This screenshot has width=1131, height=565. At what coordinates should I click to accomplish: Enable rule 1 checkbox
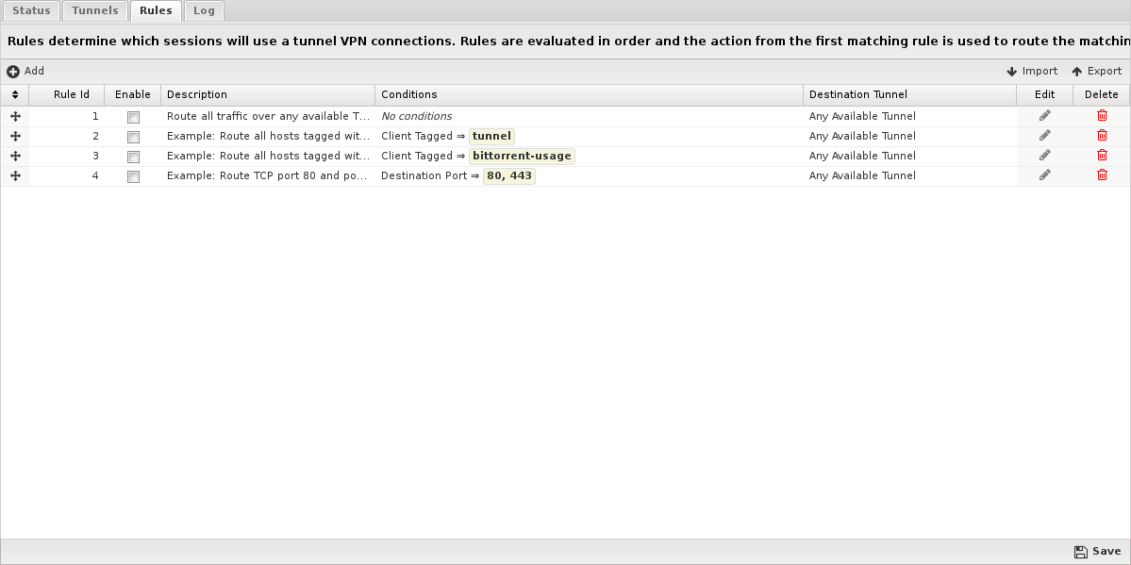pyautogui.click(x=133, y=117)
